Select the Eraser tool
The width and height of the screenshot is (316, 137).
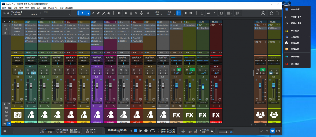tap(98, 13)
